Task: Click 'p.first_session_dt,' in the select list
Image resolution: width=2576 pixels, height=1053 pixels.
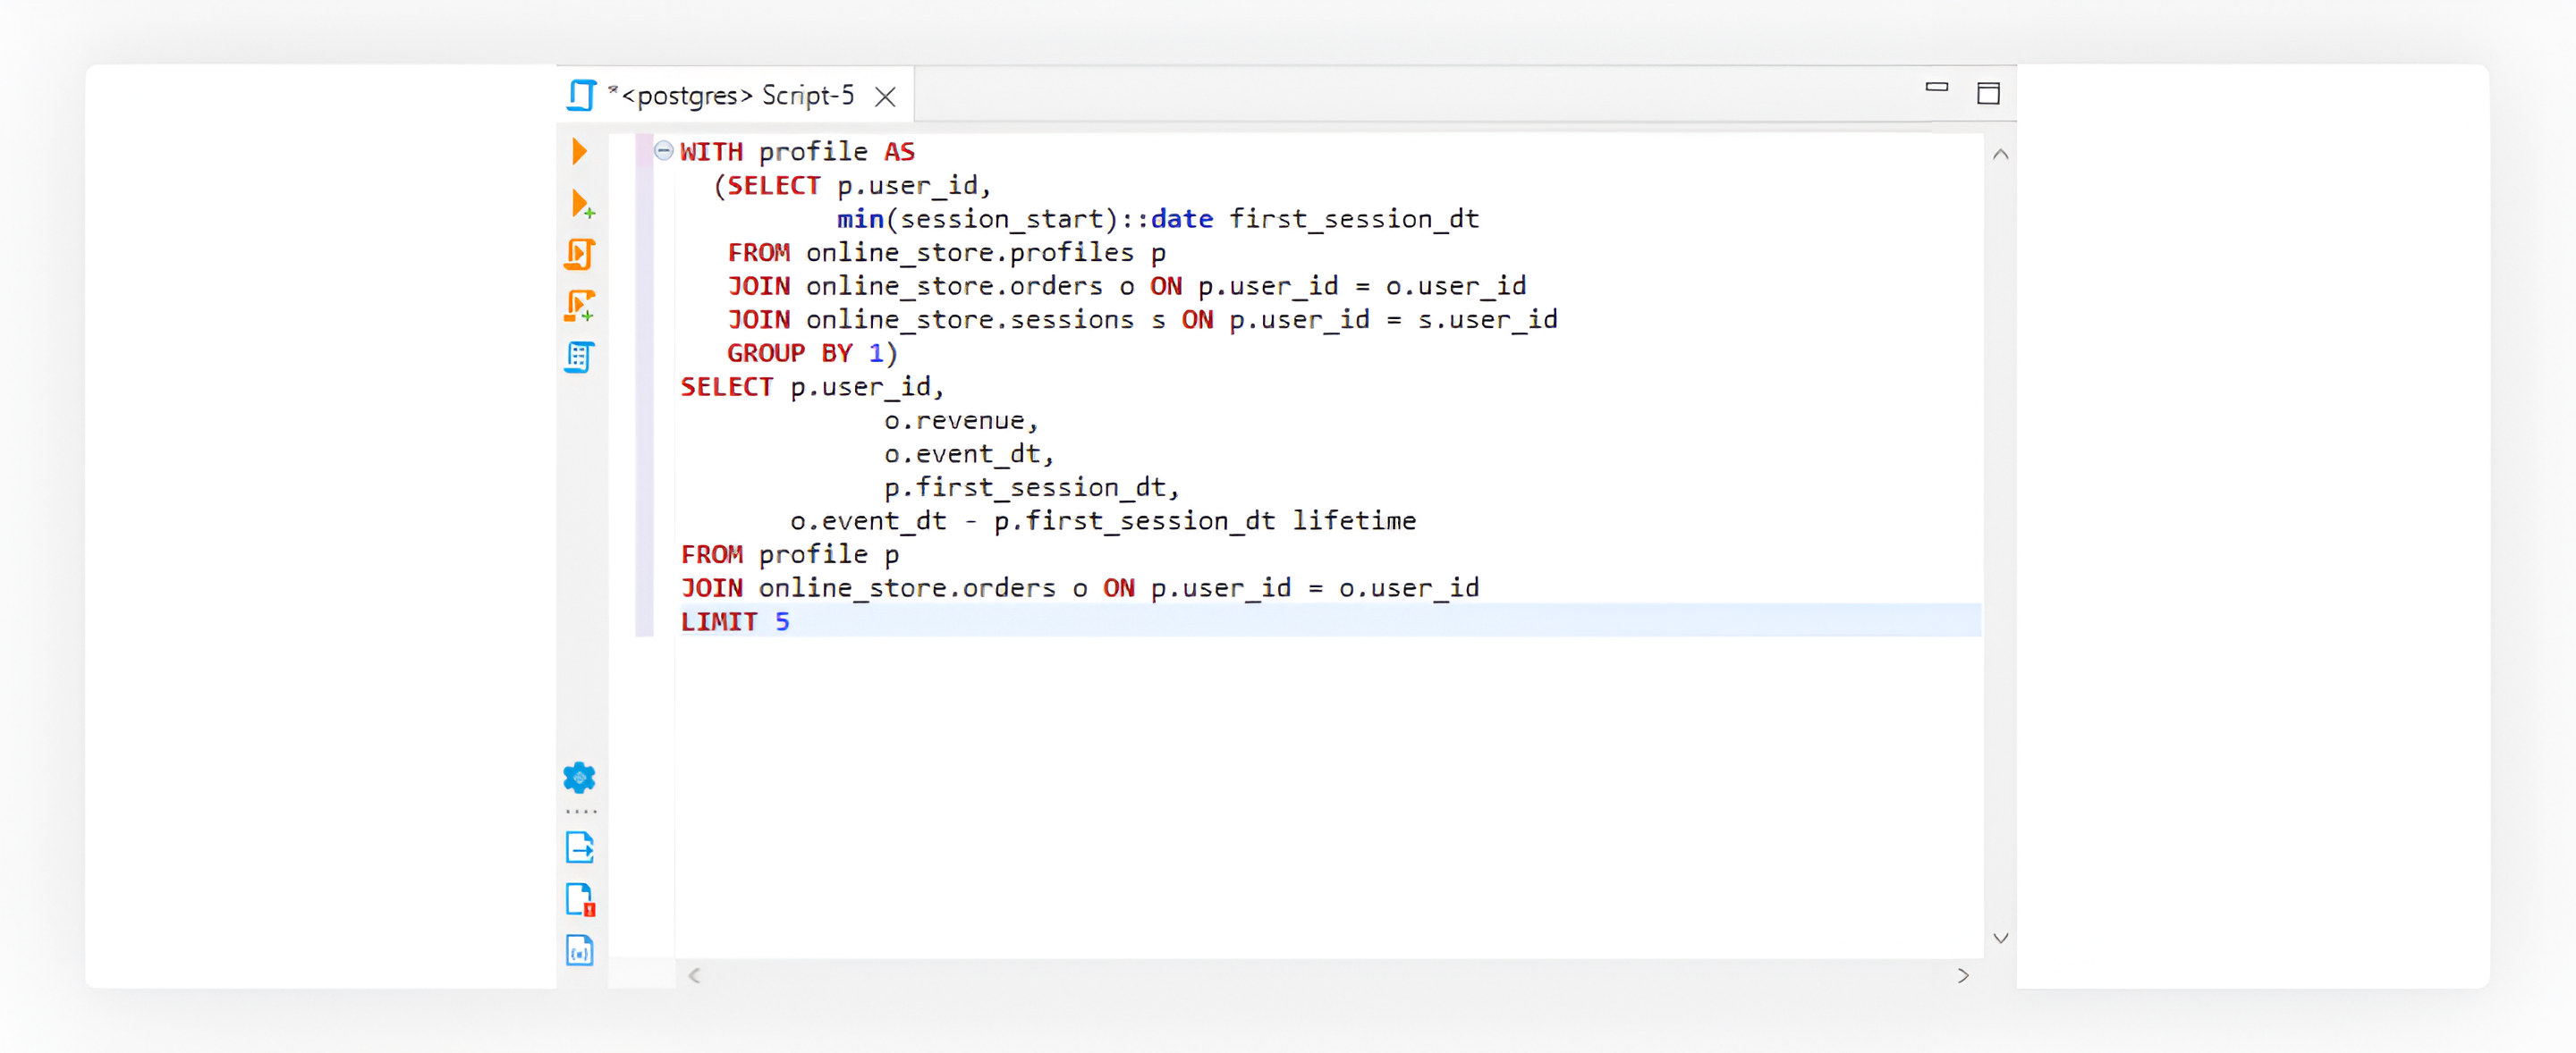Action: [x=1032, y=487]
